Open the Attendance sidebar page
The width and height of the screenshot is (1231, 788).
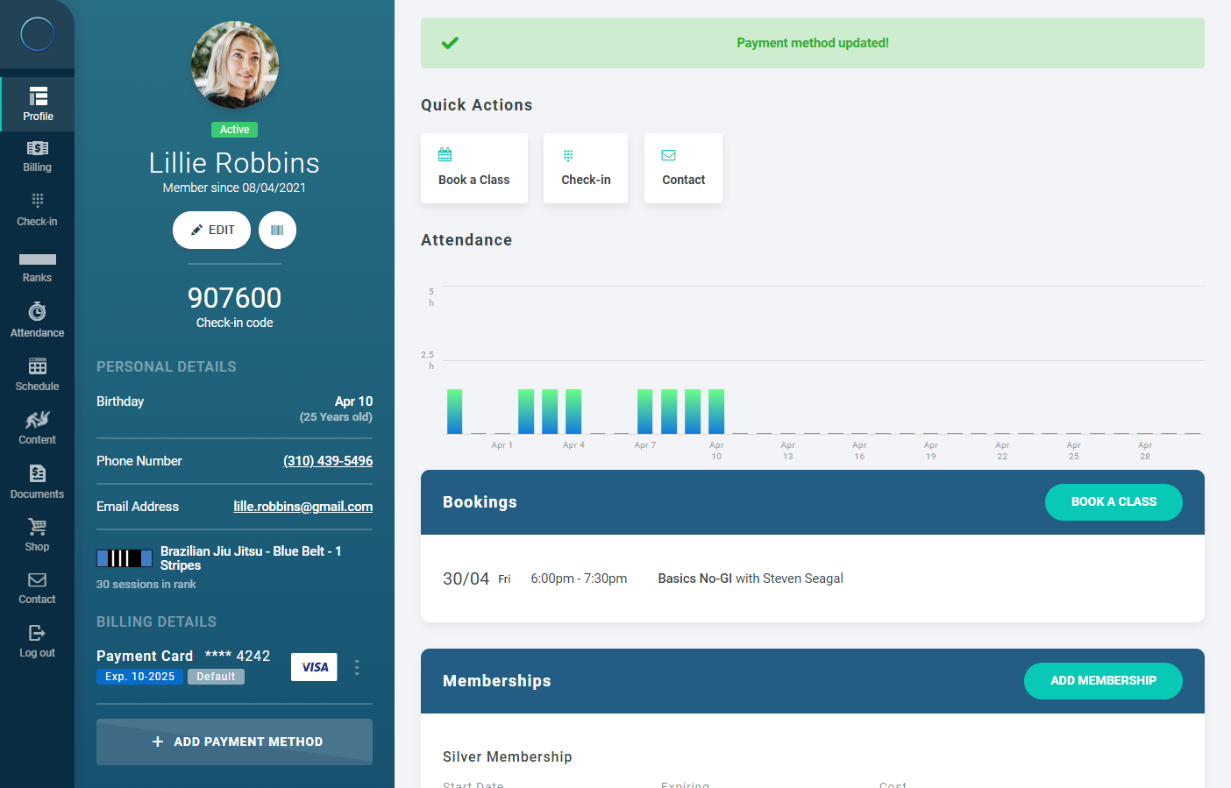(x=37, y=321)
